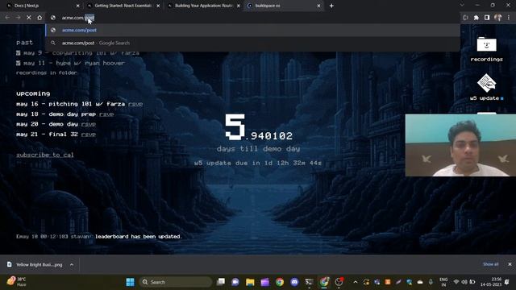Stop loading the page with the X button
This screenshot has width=516, height=290.
(x=29, y=18)
